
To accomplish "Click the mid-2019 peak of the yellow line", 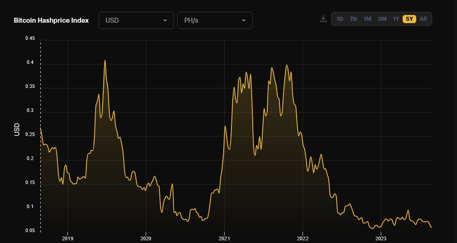I will point(105,60).
